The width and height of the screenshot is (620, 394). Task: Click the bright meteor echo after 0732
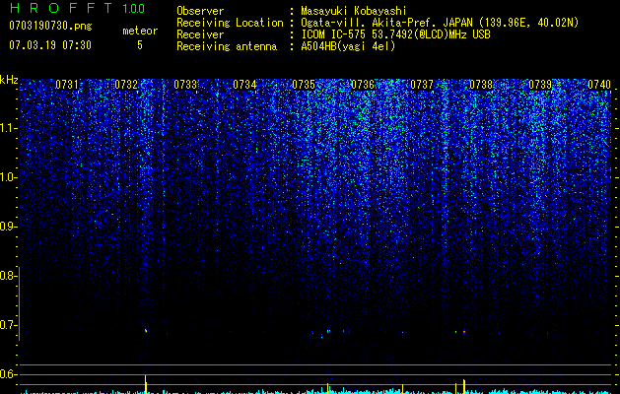pyautogui.click(x=146, y=331)
